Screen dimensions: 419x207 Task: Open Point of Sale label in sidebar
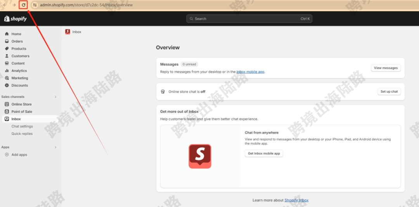[x=22, y=112]
